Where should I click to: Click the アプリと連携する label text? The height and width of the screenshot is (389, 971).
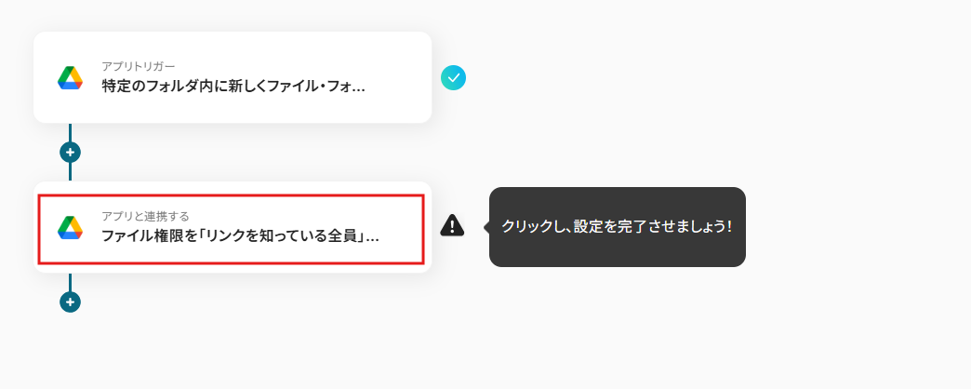(x=145, y=216)
